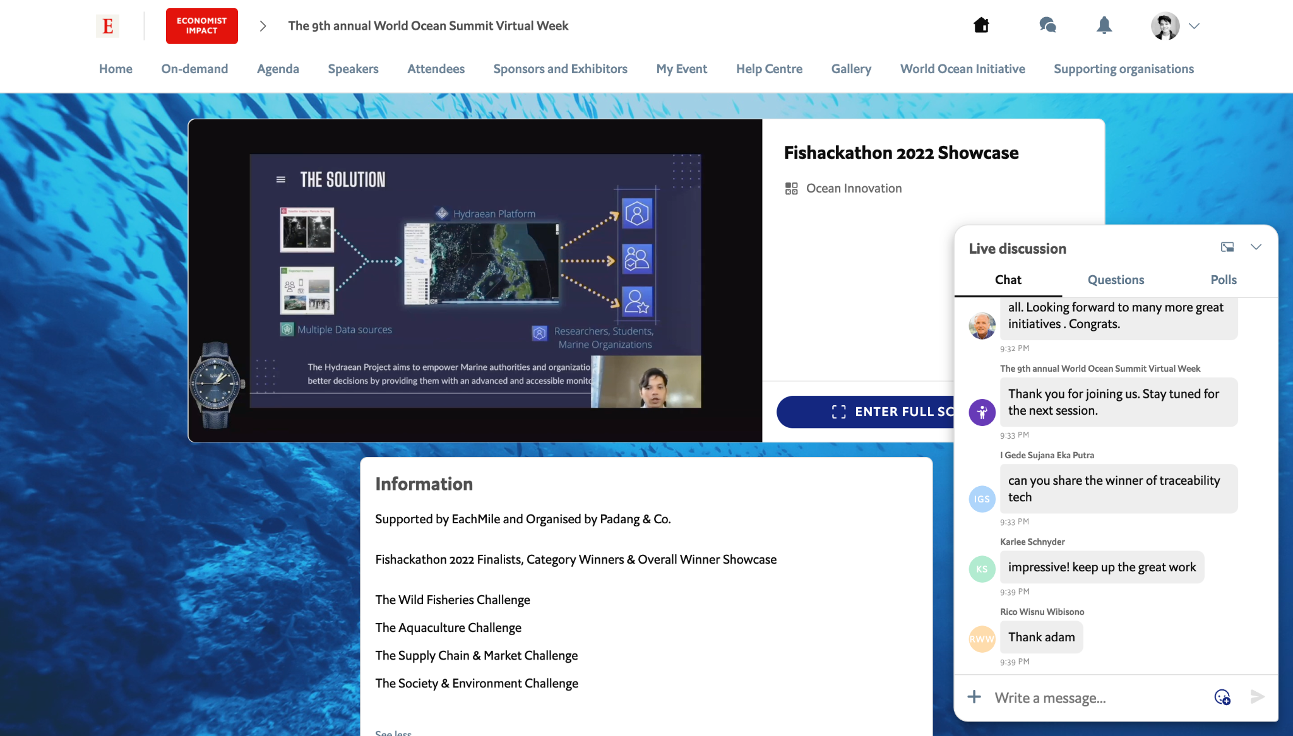Screen dimensions: 1293x736
Task: Click the Ocean Innovation label
Action: [854, 188]
